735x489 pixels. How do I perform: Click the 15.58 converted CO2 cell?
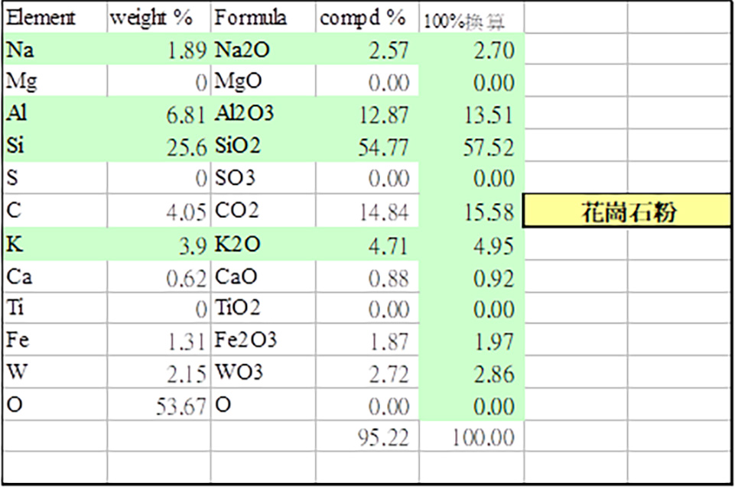(x=472, y=211)
